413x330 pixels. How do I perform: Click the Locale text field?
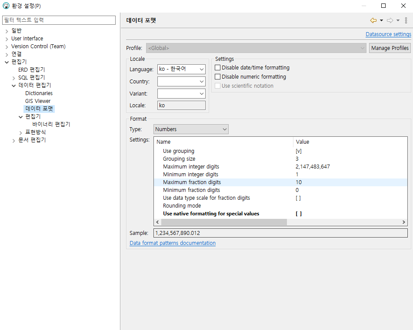(181, 105)
